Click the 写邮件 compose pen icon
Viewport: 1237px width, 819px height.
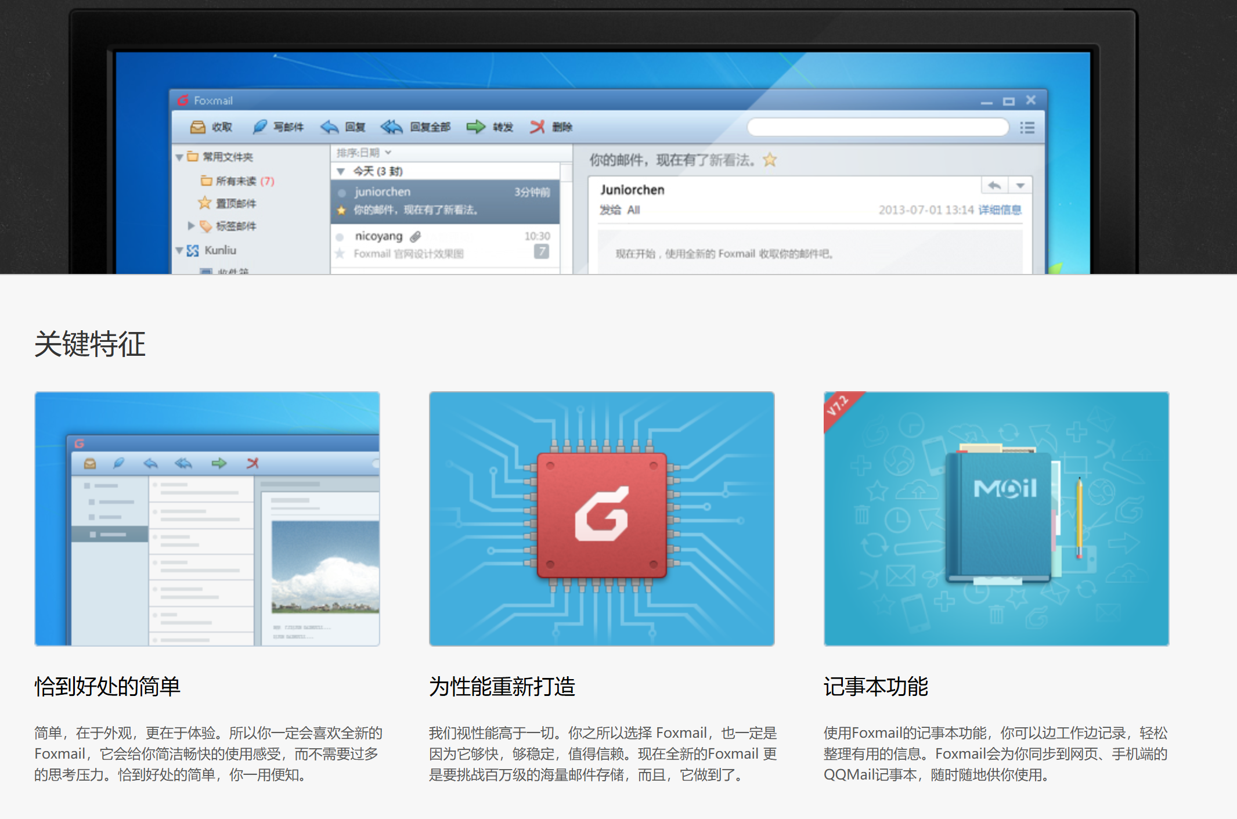pos(260,127)
